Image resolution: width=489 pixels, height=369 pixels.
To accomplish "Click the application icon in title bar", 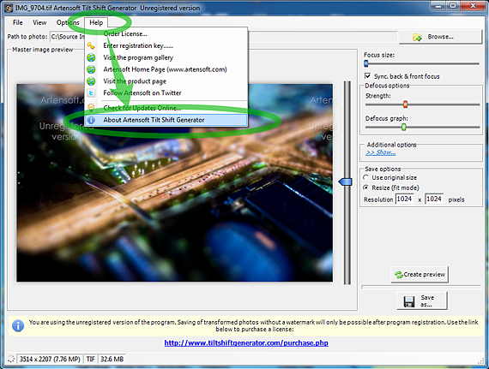I will click(x=9, y=8).
